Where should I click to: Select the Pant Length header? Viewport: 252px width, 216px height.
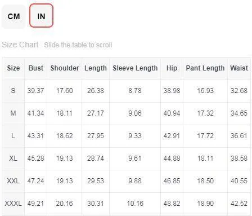point(205,68)
